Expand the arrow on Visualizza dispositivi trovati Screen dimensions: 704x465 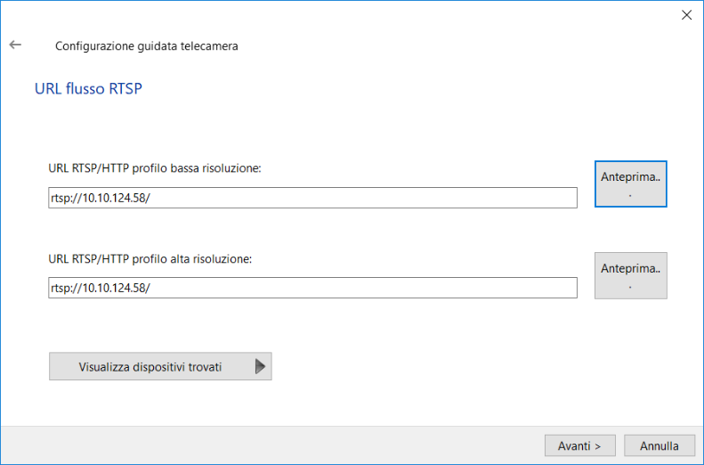[260, 366]
